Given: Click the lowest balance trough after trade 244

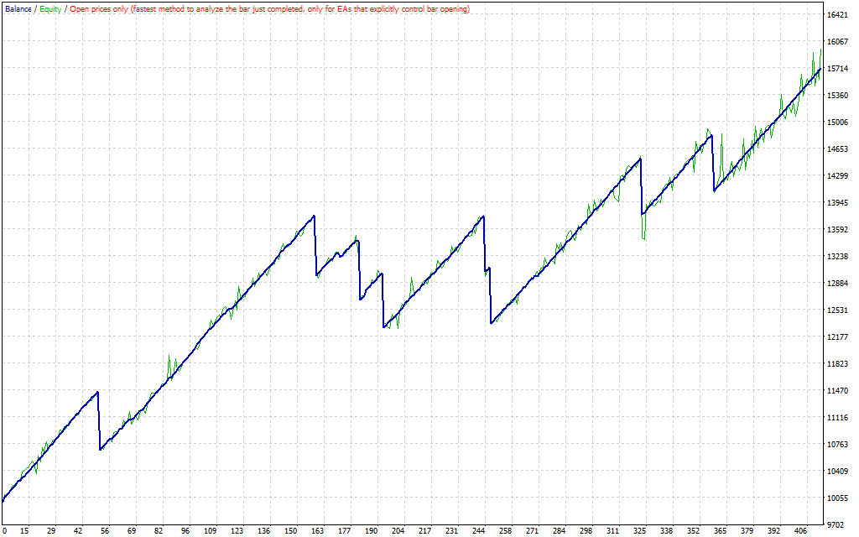Looking at the screenshot, I should (x=492, y=323).
